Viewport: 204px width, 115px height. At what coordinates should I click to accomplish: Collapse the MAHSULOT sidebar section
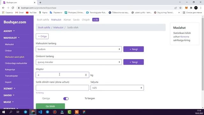coord(11,38)
